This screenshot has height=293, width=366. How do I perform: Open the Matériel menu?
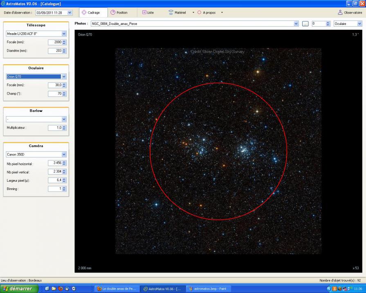pyautogui.click(x=177, y=13)
